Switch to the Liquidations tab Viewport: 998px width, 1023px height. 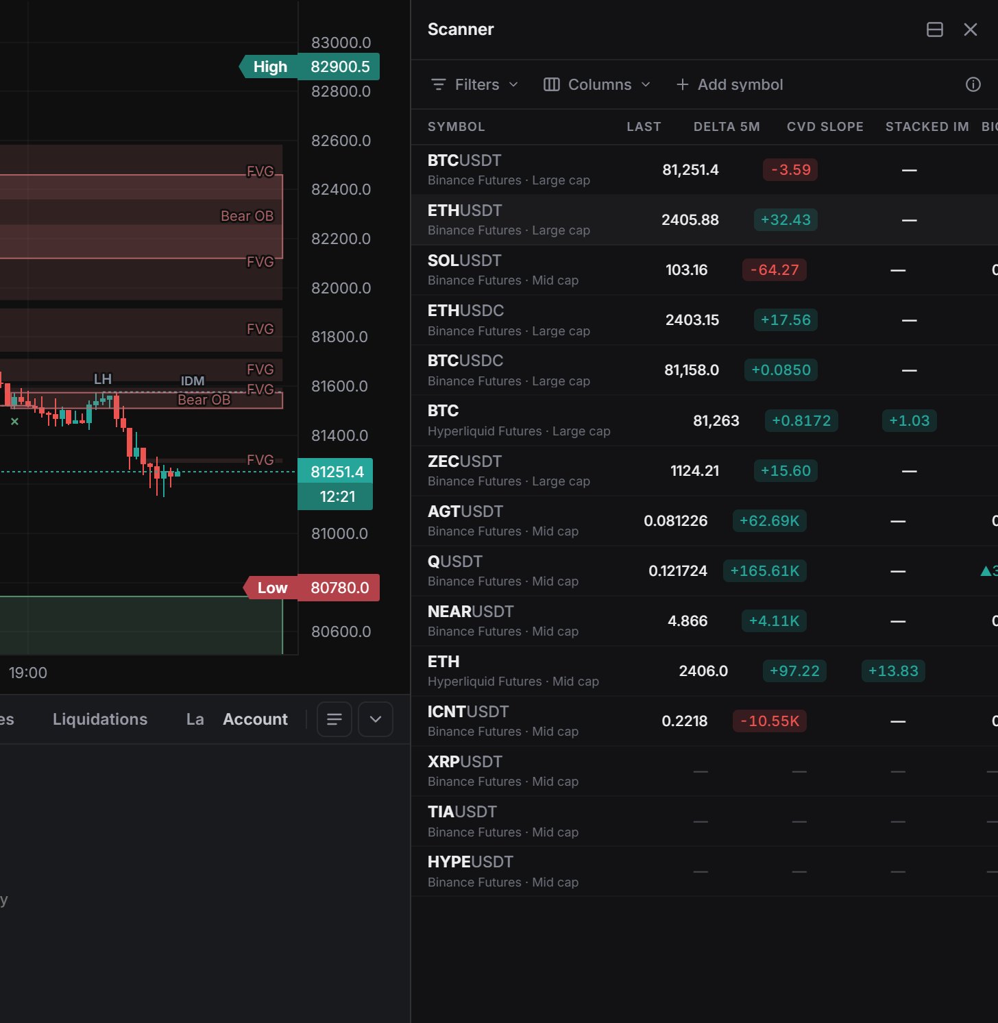[x=100, y=719]
